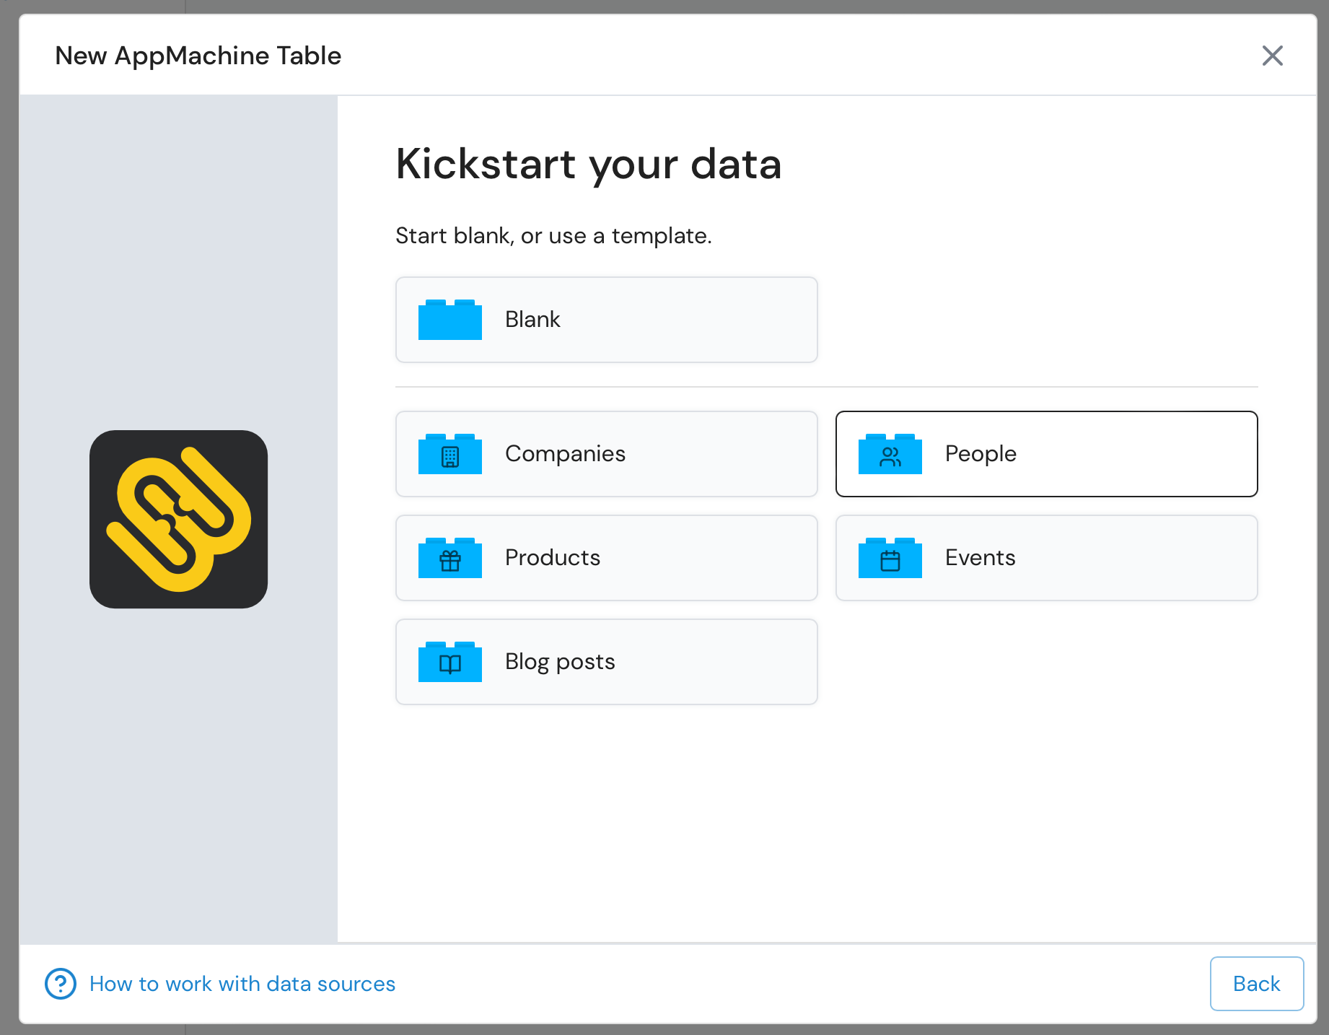Click the Blog posts book brick icon

[x=449, y=662]
